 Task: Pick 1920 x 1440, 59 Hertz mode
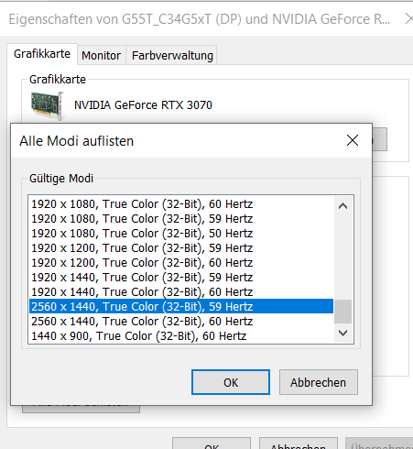point(181,278)
